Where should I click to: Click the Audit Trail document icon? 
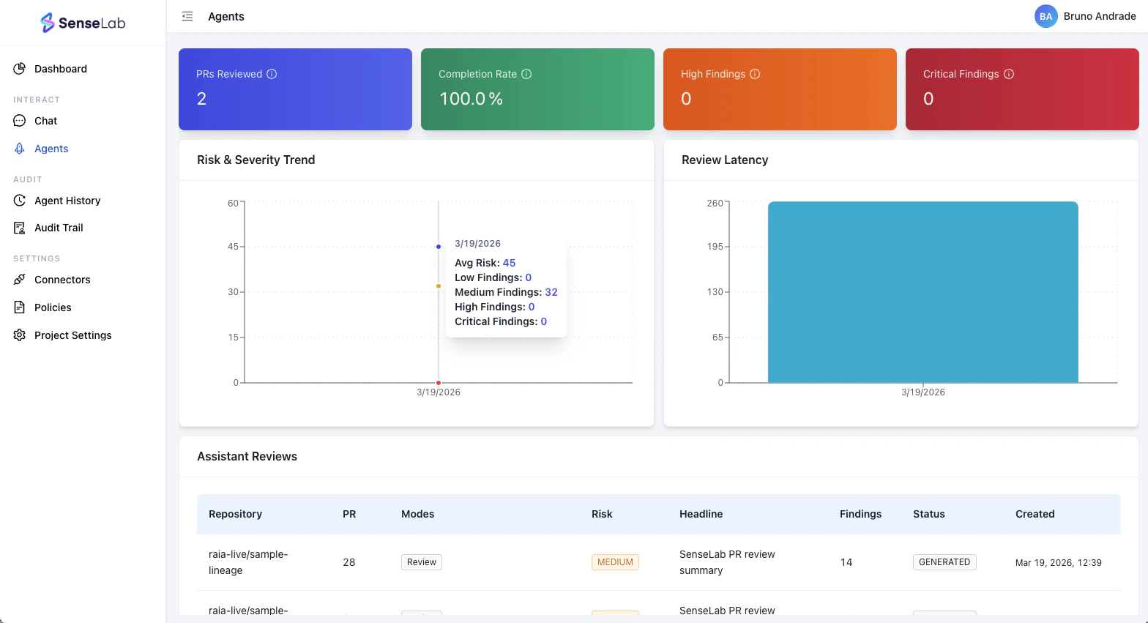click(20, 228)
